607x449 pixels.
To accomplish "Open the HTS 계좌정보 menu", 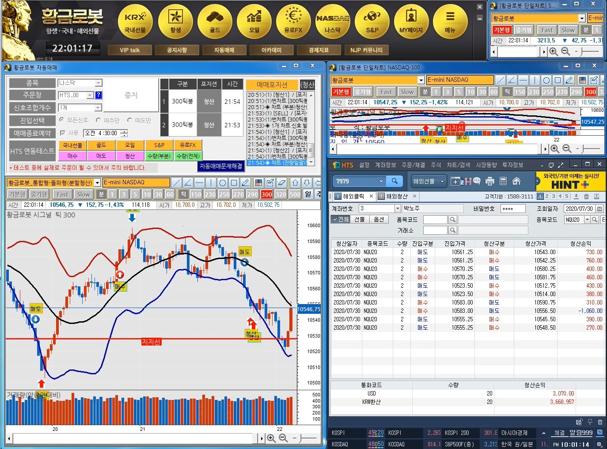I will (x=385, y=165).
